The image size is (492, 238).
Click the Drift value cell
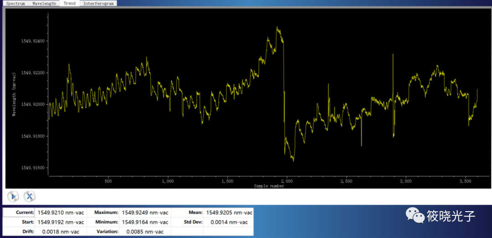[x=61, y=232]
